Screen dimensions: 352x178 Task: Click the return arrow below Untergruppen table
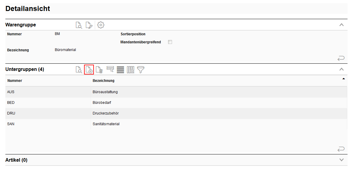(341, 149)
